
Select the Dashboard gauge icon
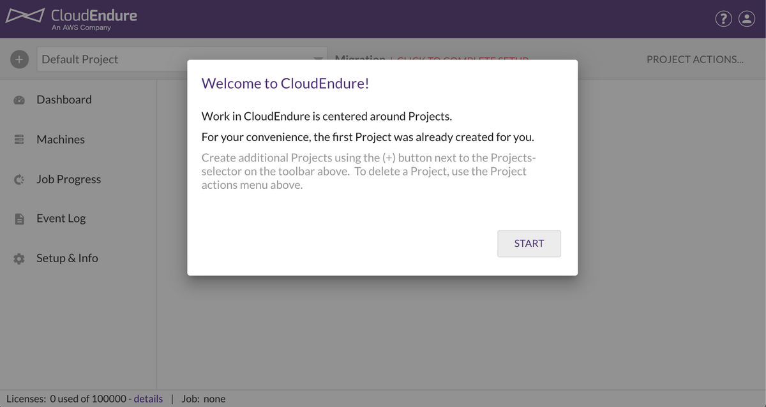pyautogui.click(x=19, y=100)
